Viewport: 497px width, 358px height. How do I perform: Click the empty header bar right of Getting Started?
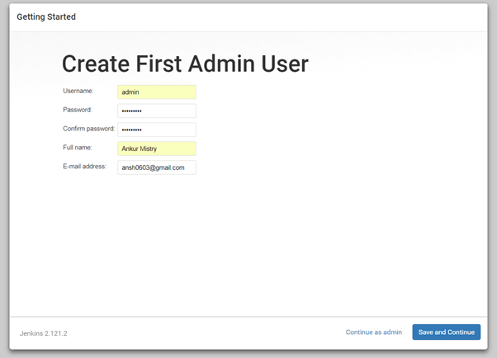click(x=289, y=16)
